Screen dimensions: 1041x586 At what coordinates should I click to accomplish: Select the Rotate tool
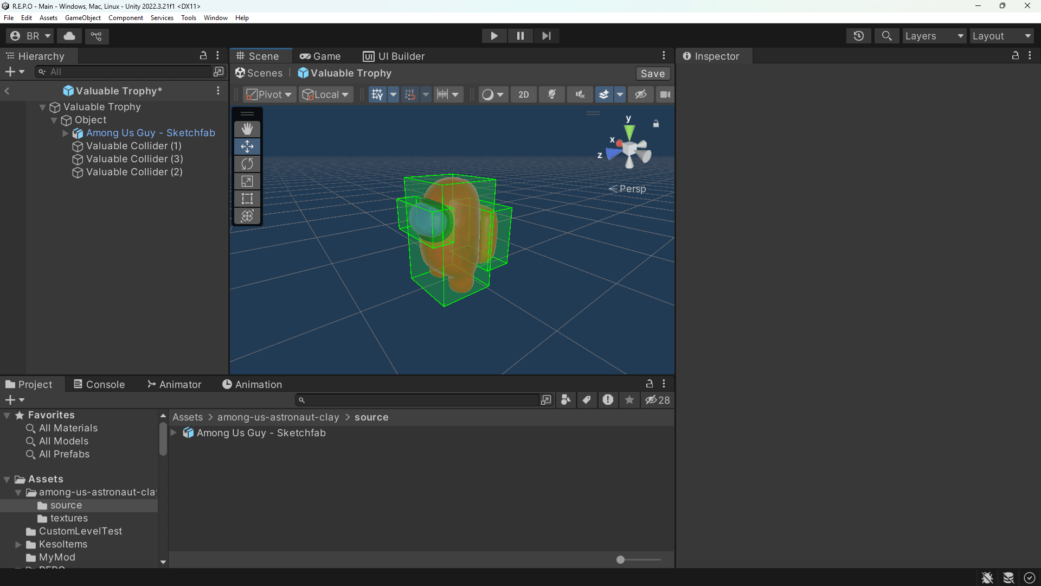[247, 164]
